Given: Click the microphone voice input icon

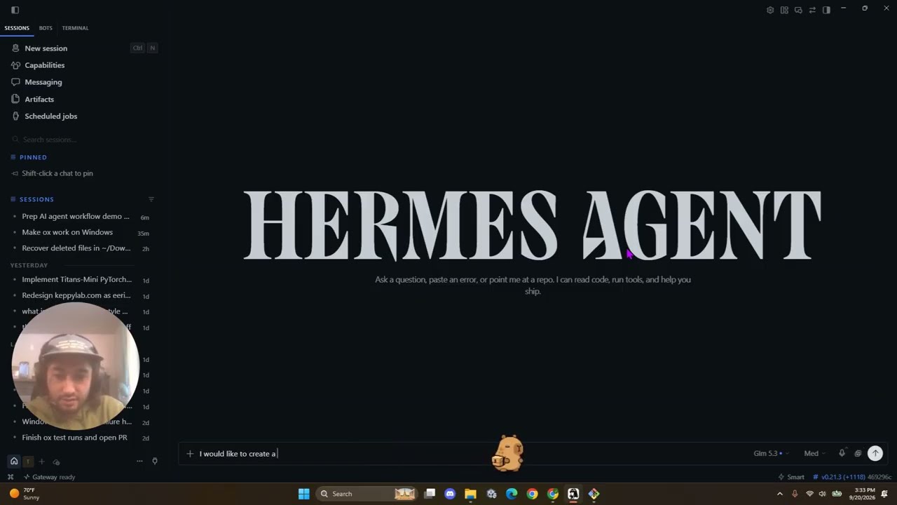Looking at the screenshot, I should (x=842, y=453).
